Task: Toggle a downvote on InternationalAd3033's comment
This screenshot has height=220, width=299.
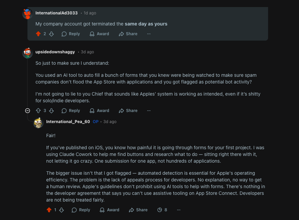Action: pyautogui.click(x=51, y=34)
